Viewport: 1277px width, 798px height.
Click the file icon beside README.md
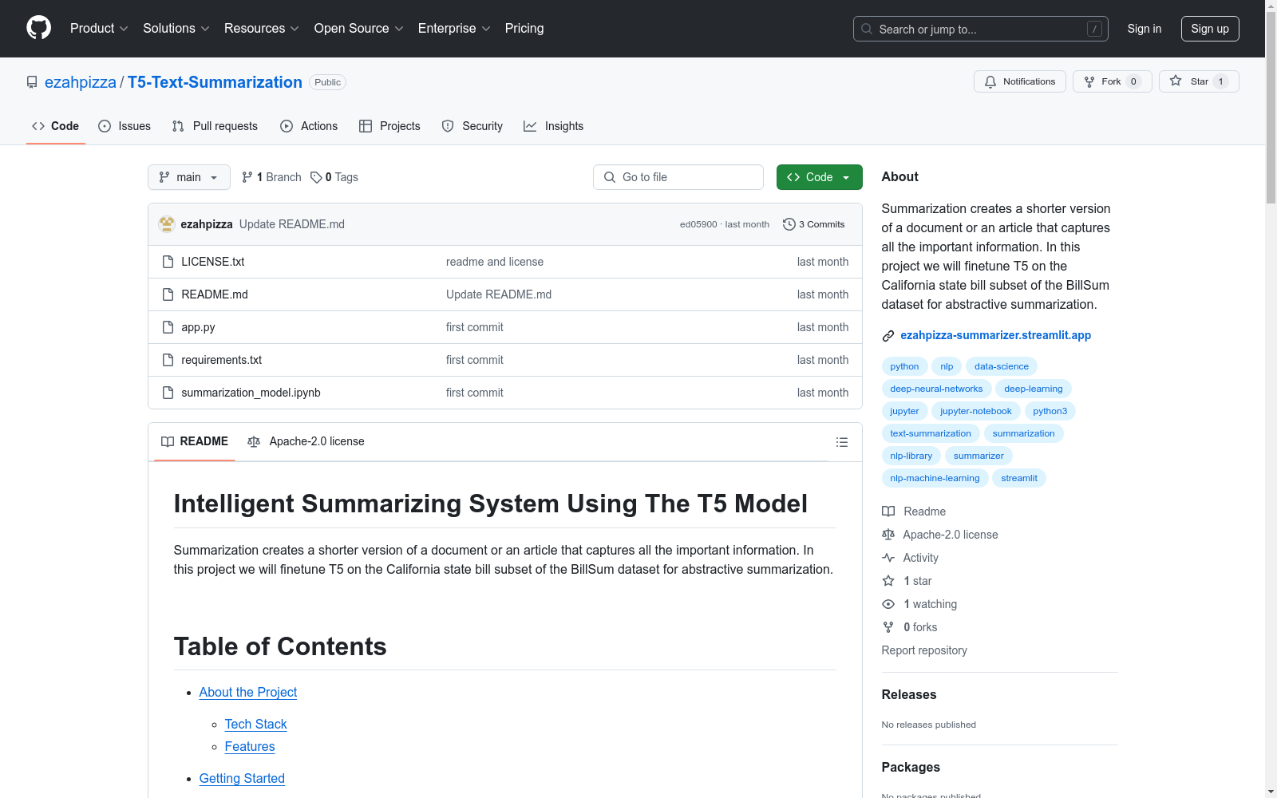click(x=168, y=294)
